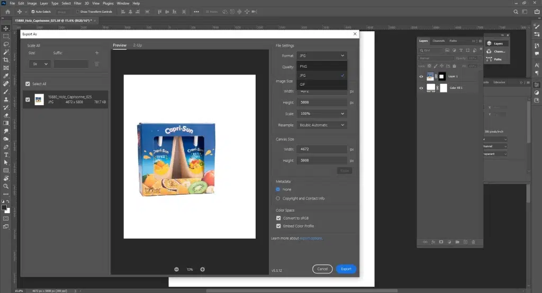Click the Cancel button
Screen dimensions: 542x293
[x=322, y=269]
